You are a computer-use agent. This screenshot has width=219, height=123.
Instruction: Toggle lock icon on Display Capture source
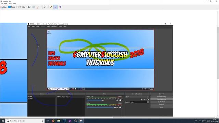(x=61, y=97)
